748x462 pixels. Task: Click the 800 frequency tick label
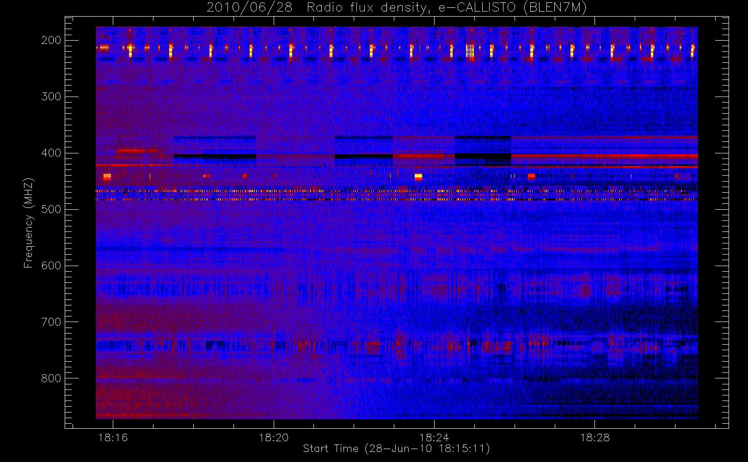pyautogui.click(x=51, y=378)
